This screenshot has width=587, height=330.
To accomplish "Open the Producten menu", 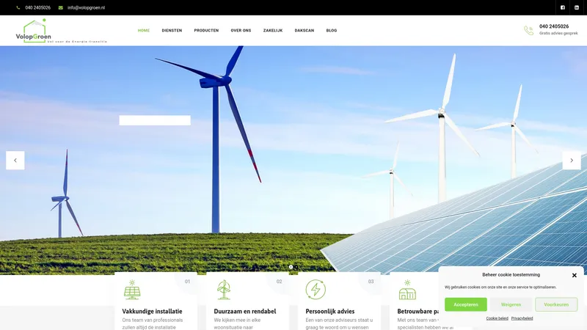I will [206, 30].
